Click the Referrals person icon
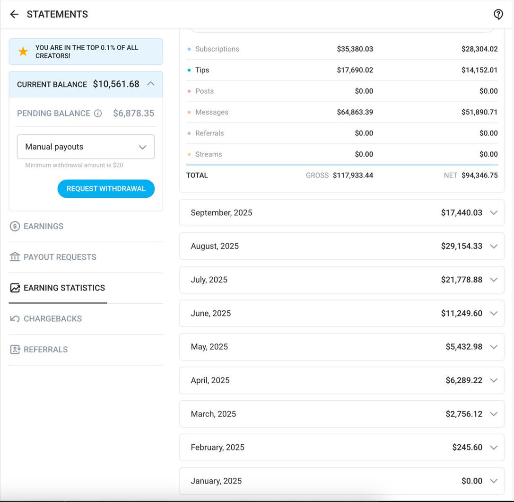The image size is (514, 502). 15,349
